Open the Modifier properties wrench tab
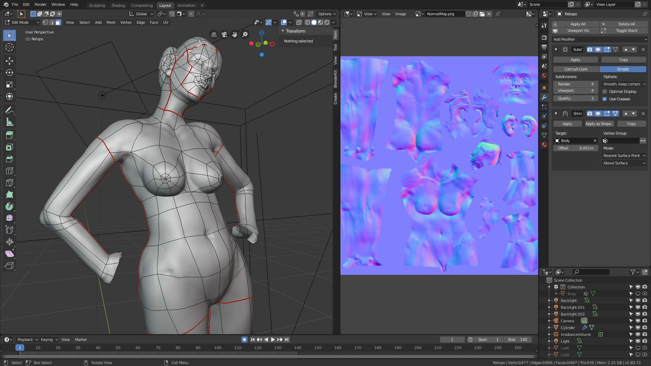Image resolution: width=651 pixels, height=366 pixels. coord(544,97)
